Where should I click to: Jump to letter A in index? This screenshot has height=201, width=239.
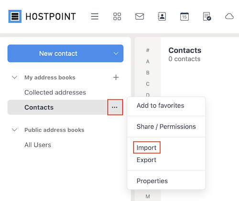click(x=148, y=61)
